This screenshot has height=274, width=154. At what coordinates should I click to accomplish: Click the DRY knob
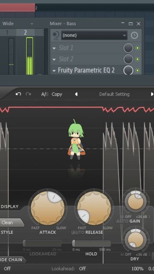point(136,240)
